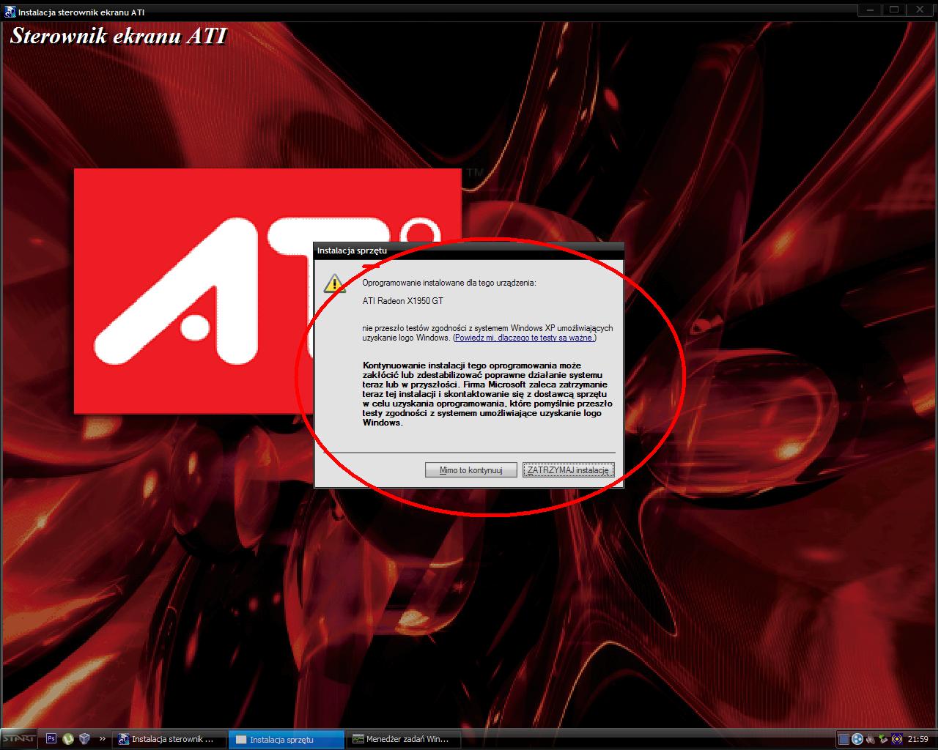This screenshot has width=941, height=750.
Task: Close the ATI installer window
Action: tap(920, 10)
